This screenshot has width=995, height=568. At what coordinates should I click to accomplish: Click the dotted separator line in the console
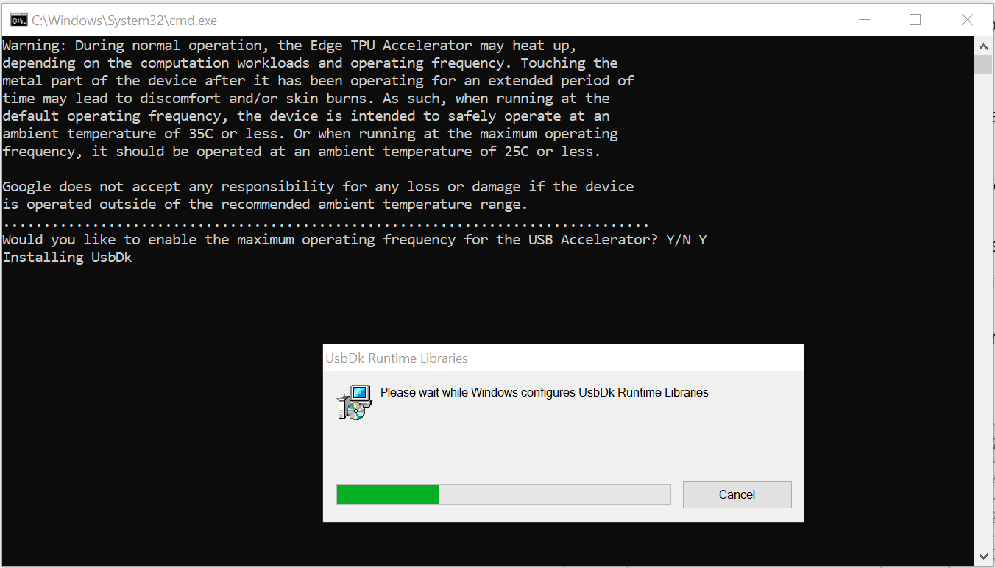click(324, 221)
